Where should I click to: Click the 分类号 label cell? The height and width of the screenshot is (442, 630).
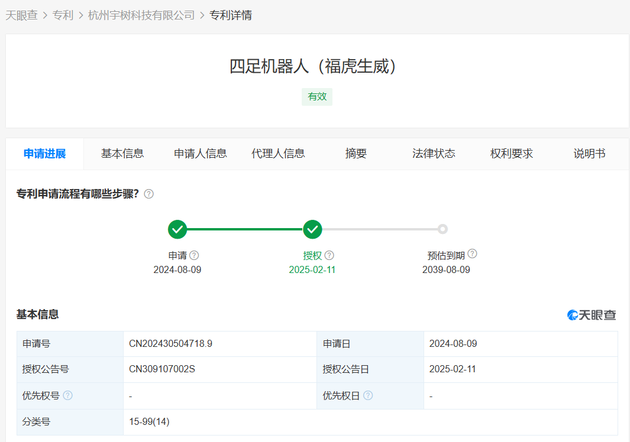[x=70, y=422]
